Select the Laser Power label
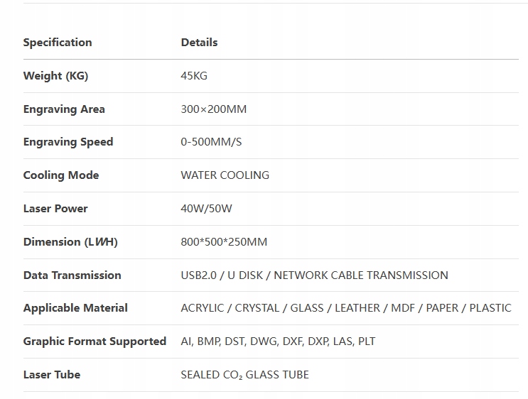Screen dimensions: 528x399 (x=55, y=209)
